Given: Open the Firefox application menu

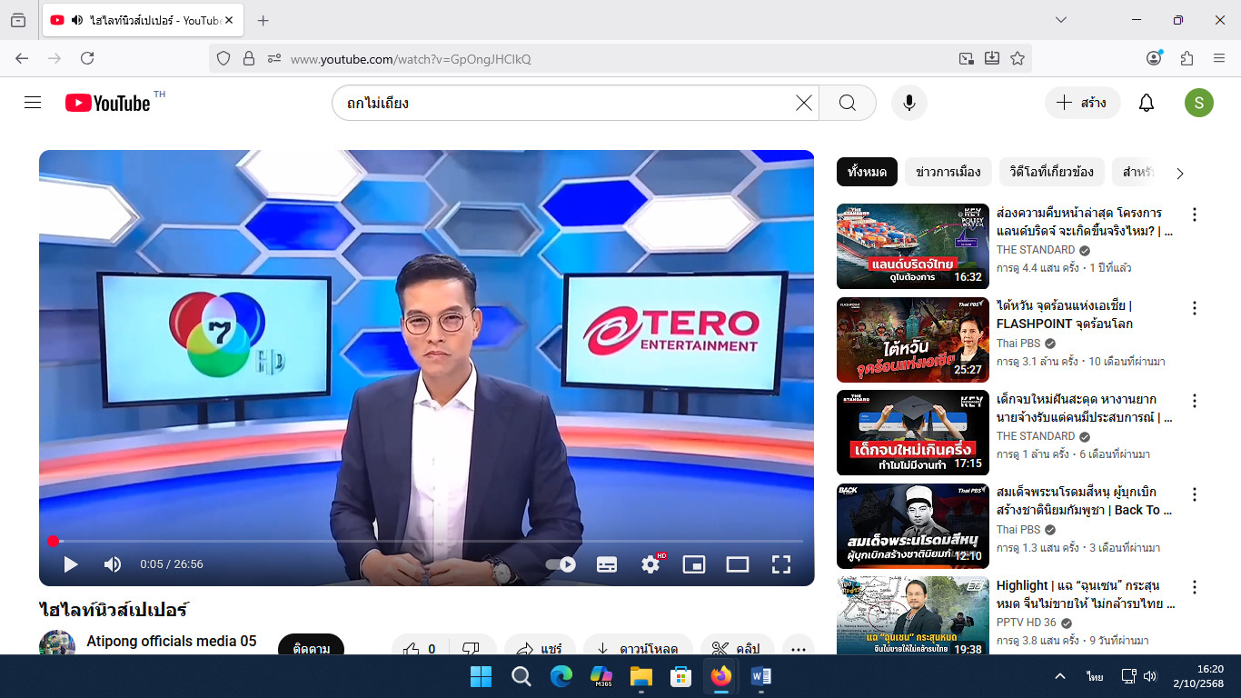Looking at the screenshot, I should point(1219,58).
